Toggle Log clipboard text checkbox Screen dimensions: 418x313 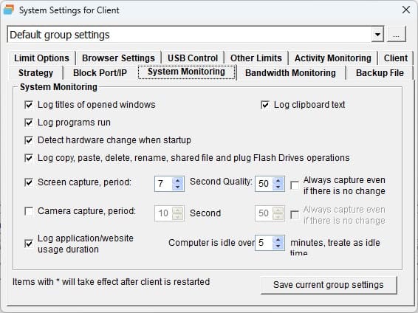(265, 105)
